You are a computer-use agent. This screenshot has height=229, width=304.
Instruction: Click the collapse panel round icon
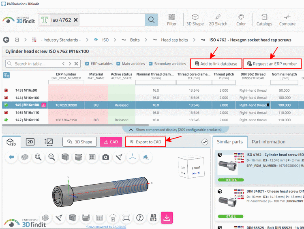[205, 142]
